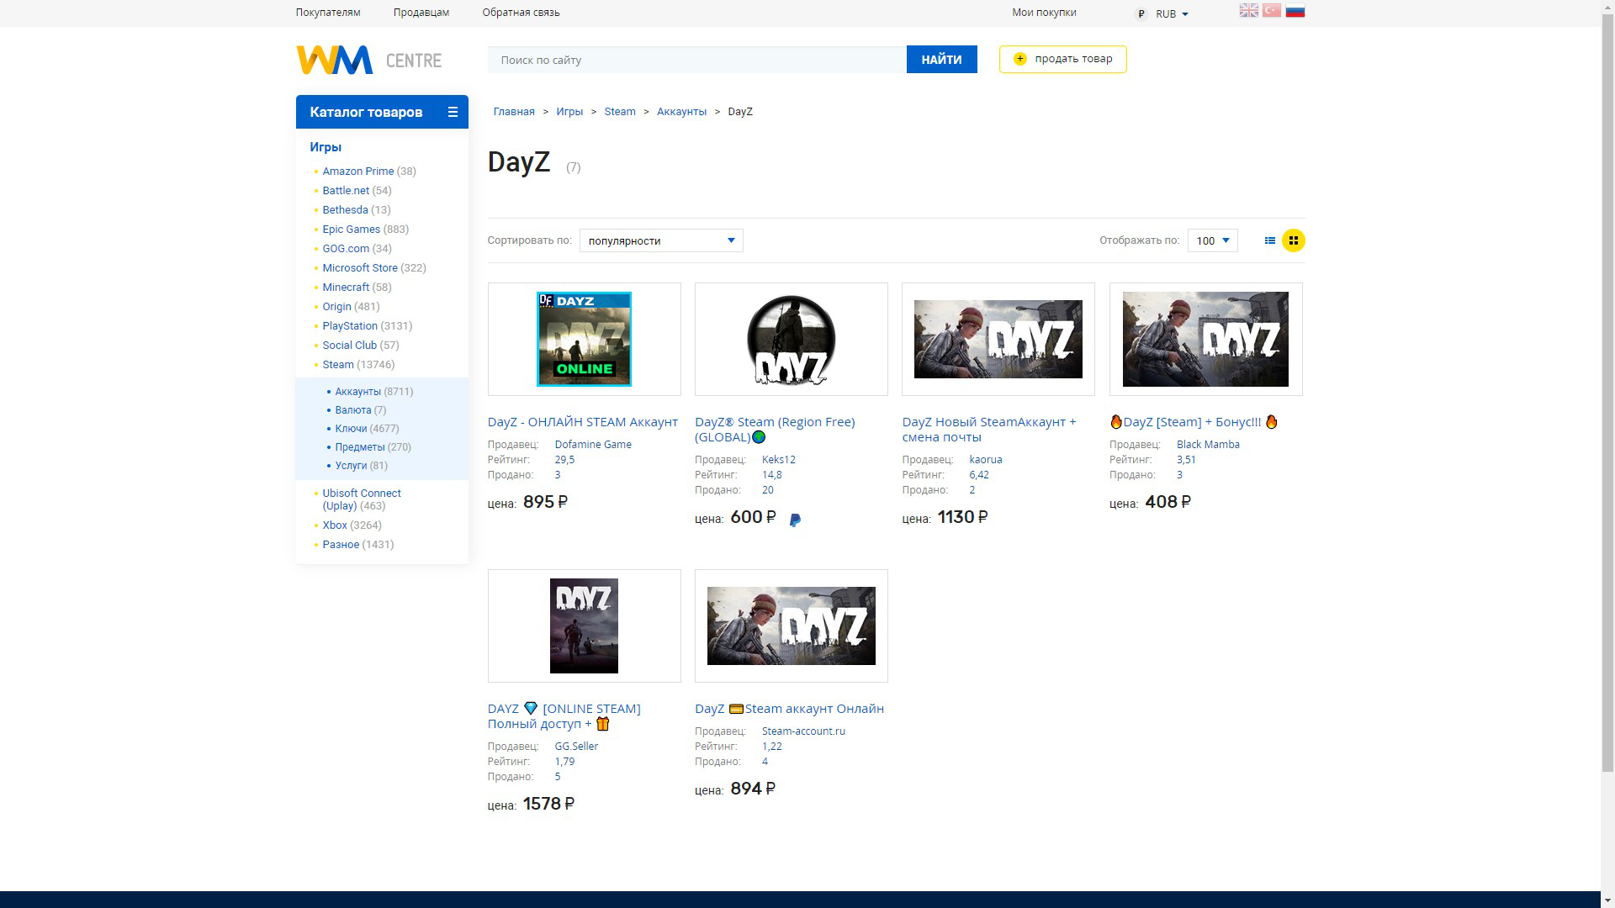1615x908 pixels.
Task: Select the search input field
Action: 696,59
